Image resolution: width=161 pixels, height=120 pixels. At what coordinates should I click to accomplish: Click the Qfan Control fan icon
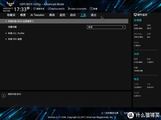click(69, 9)
